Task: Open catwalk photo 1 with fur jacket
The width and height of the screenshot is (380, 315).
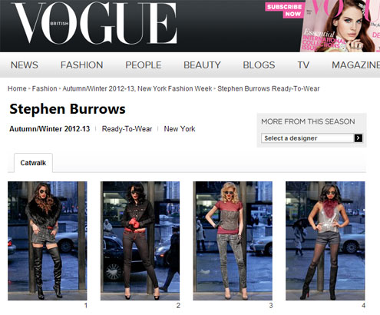Action: [x=48, y=240]
